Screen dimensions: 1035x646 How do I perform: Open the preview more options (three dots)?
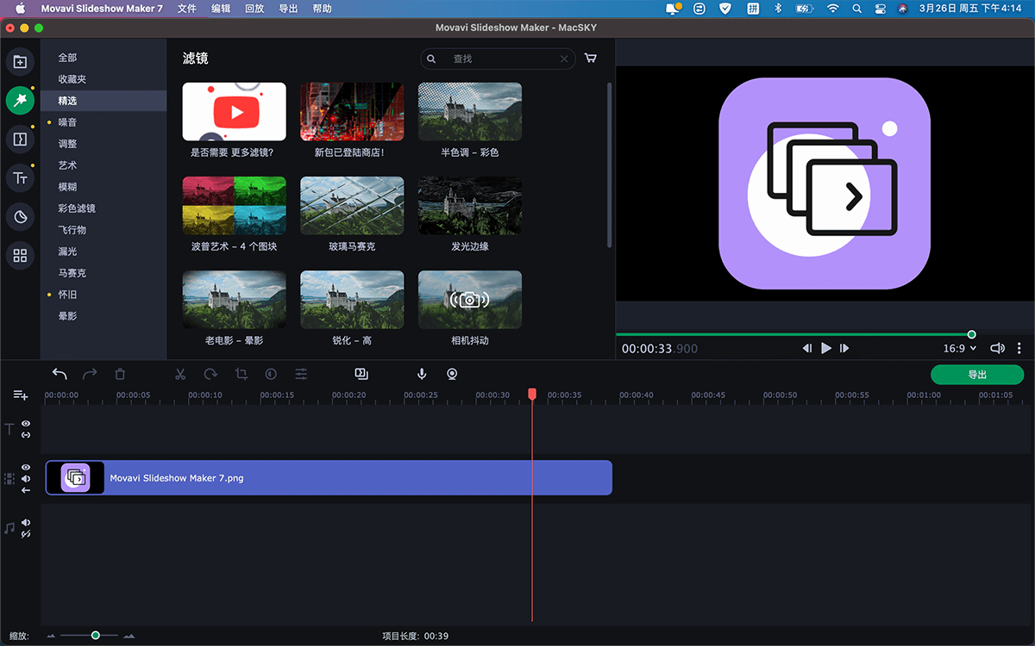tap(1019, 348)
